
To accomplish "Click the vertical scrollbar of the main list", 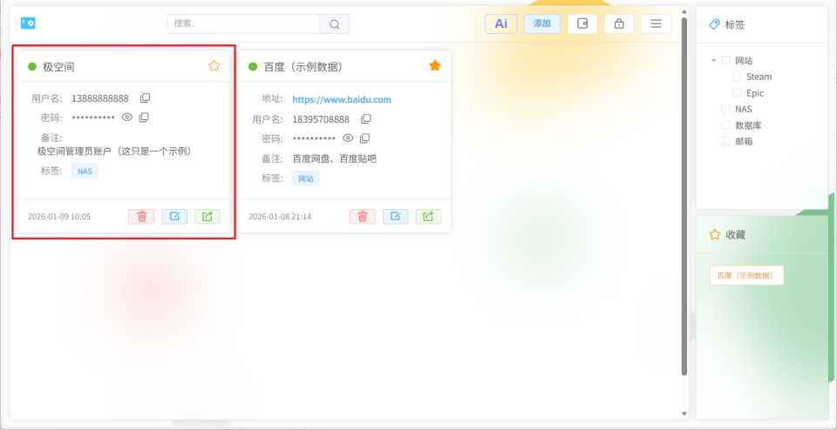I will coord(684,197).
